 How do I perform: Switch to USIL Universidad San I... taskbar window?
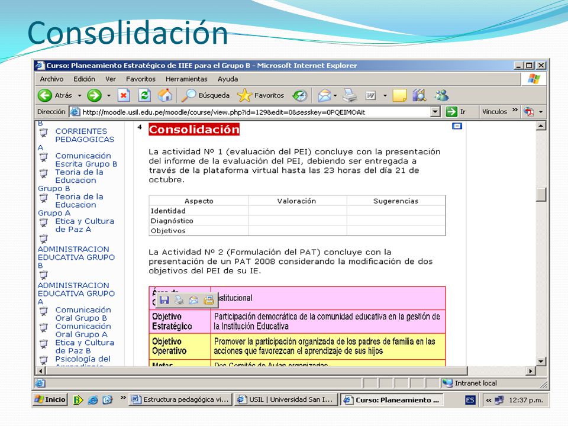point(286,400)
